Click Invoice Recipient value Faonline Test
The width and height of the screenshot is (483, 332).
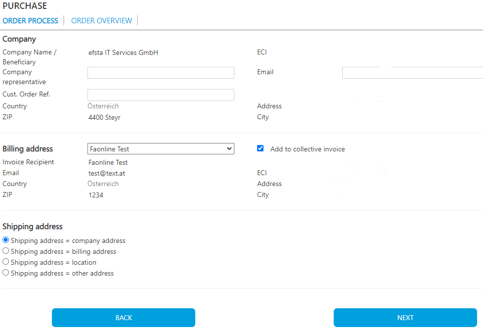108,162
